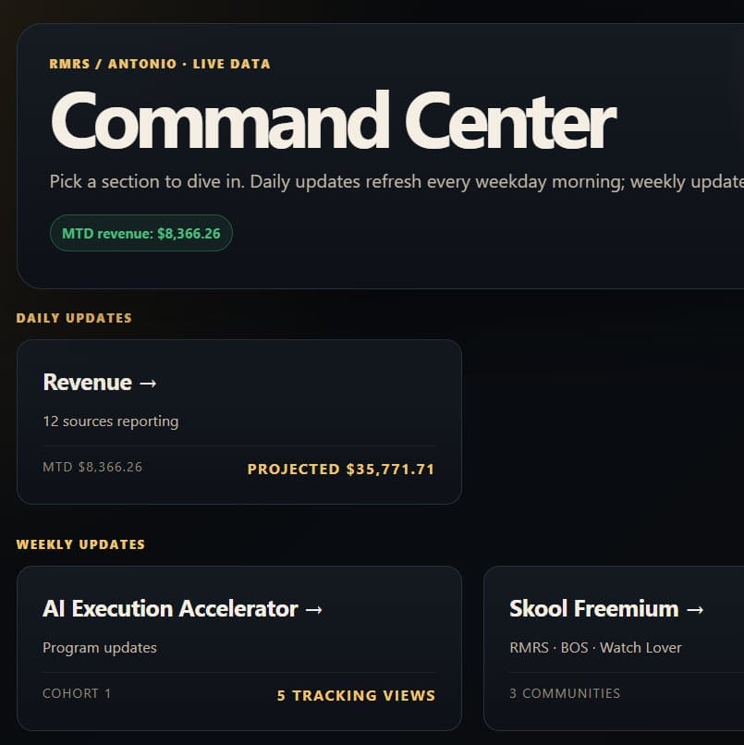Click the arrow beside AI Execution Accelerator
The height and width of the screenshot is (745, 744).
coord(313,610)
